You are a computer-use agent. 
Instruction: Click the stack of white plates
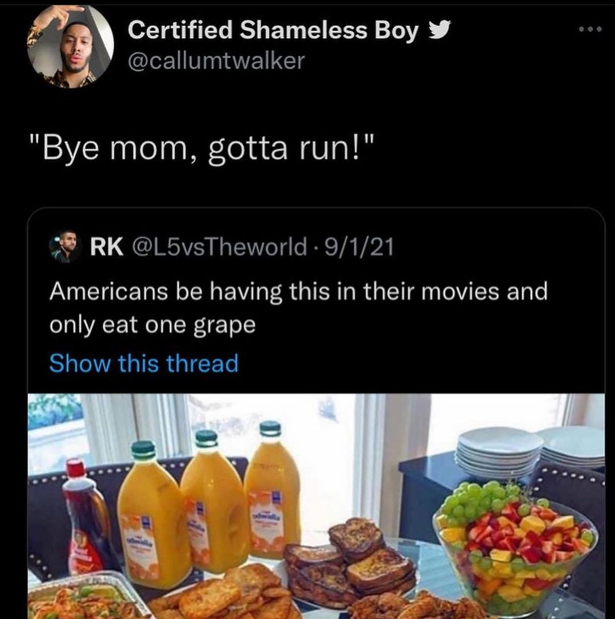499,453
